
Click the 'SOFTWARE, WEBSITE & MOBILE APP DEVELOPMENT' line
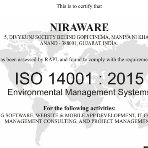point(74,115)
